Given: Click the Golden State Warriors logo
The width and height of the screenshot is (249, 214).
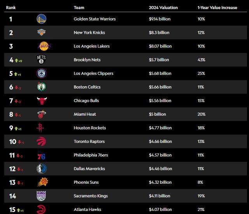Looking at the screenshot, I should pos(41,19).
